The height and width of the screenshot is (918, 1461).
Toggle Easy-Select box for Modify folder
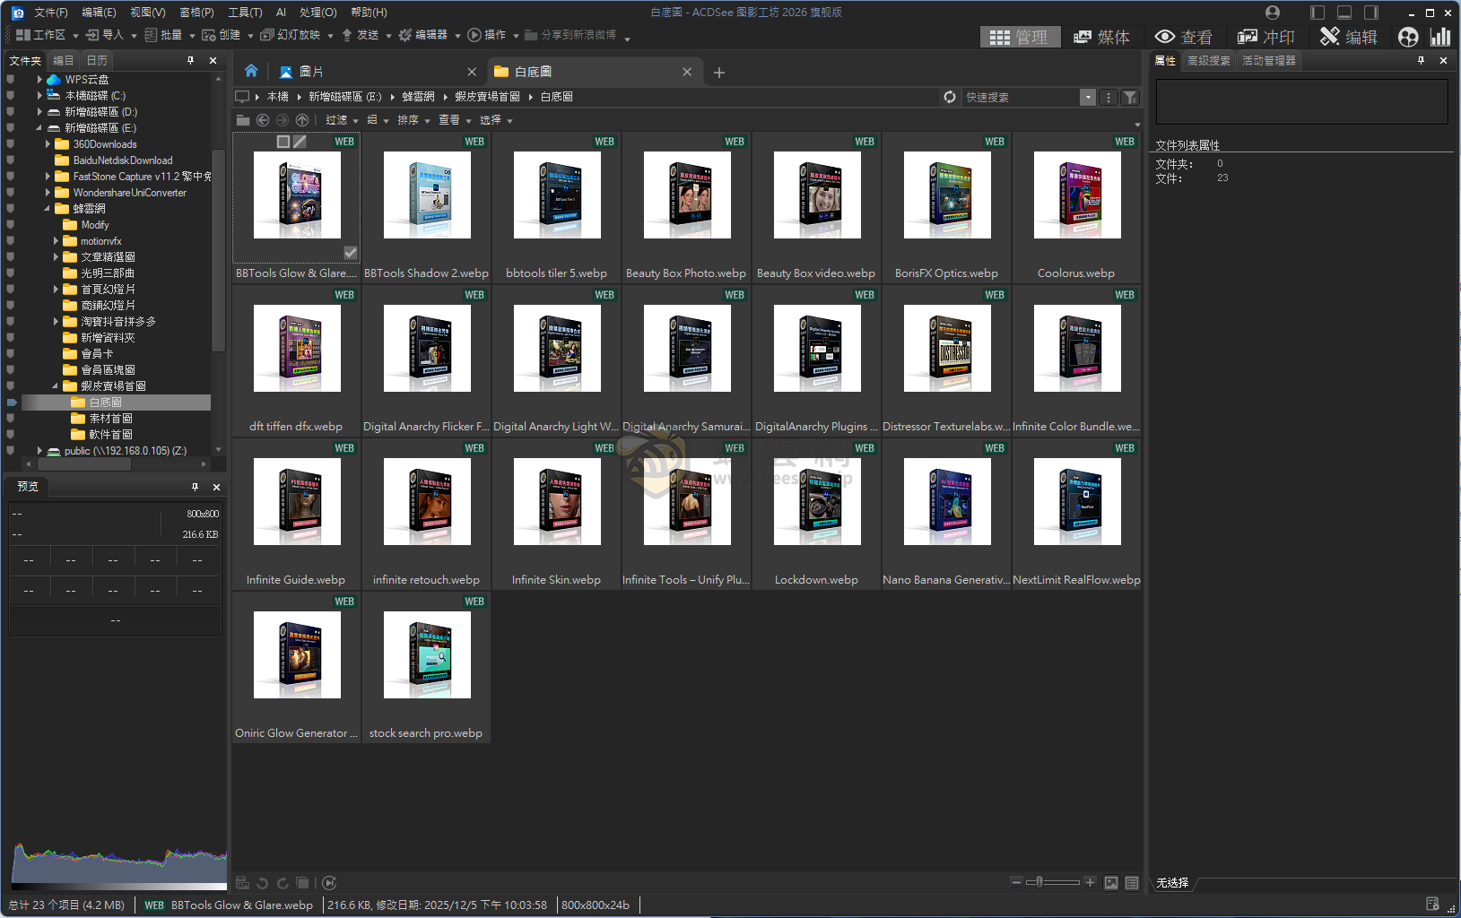pyautogui.click(x=11, y=225)
